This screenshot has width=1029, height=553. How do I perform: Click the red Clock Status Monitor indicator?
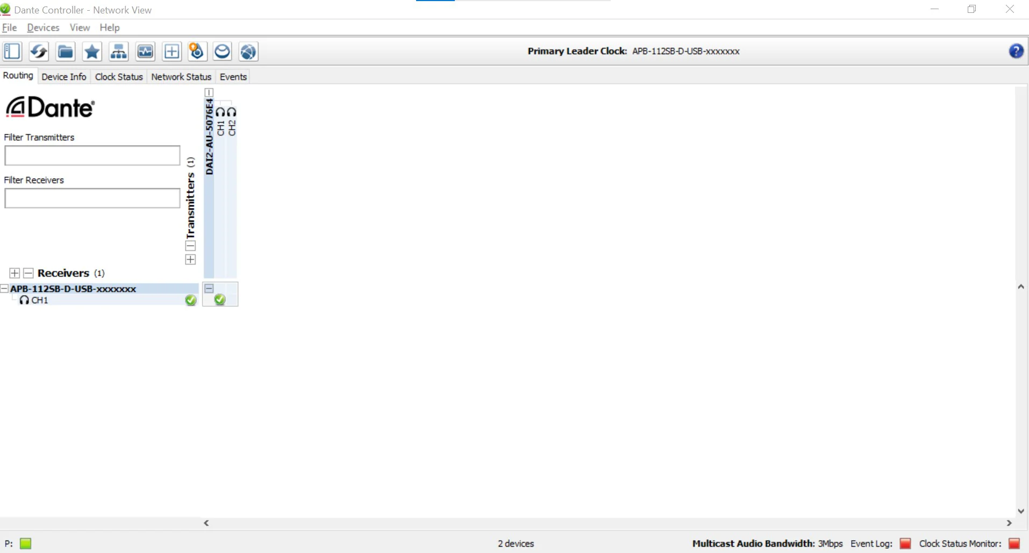[x=1014, y=543]
